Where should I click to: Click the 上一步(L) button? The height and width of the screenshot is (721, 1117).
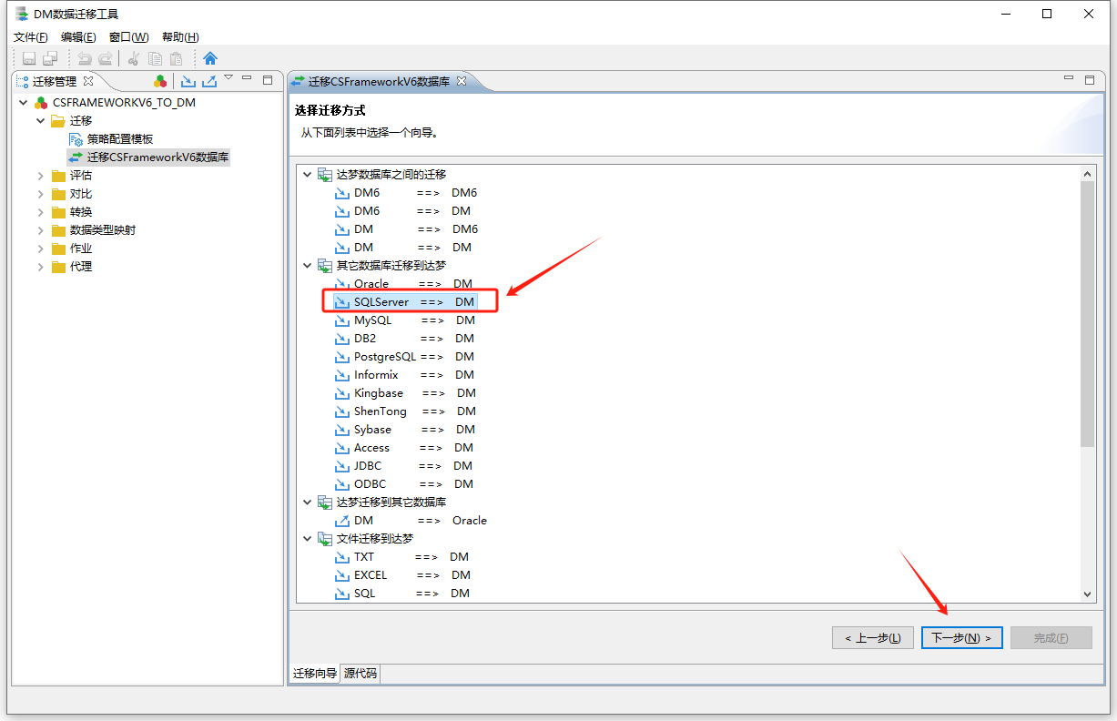pyautogui.click(x=873, y=638)
